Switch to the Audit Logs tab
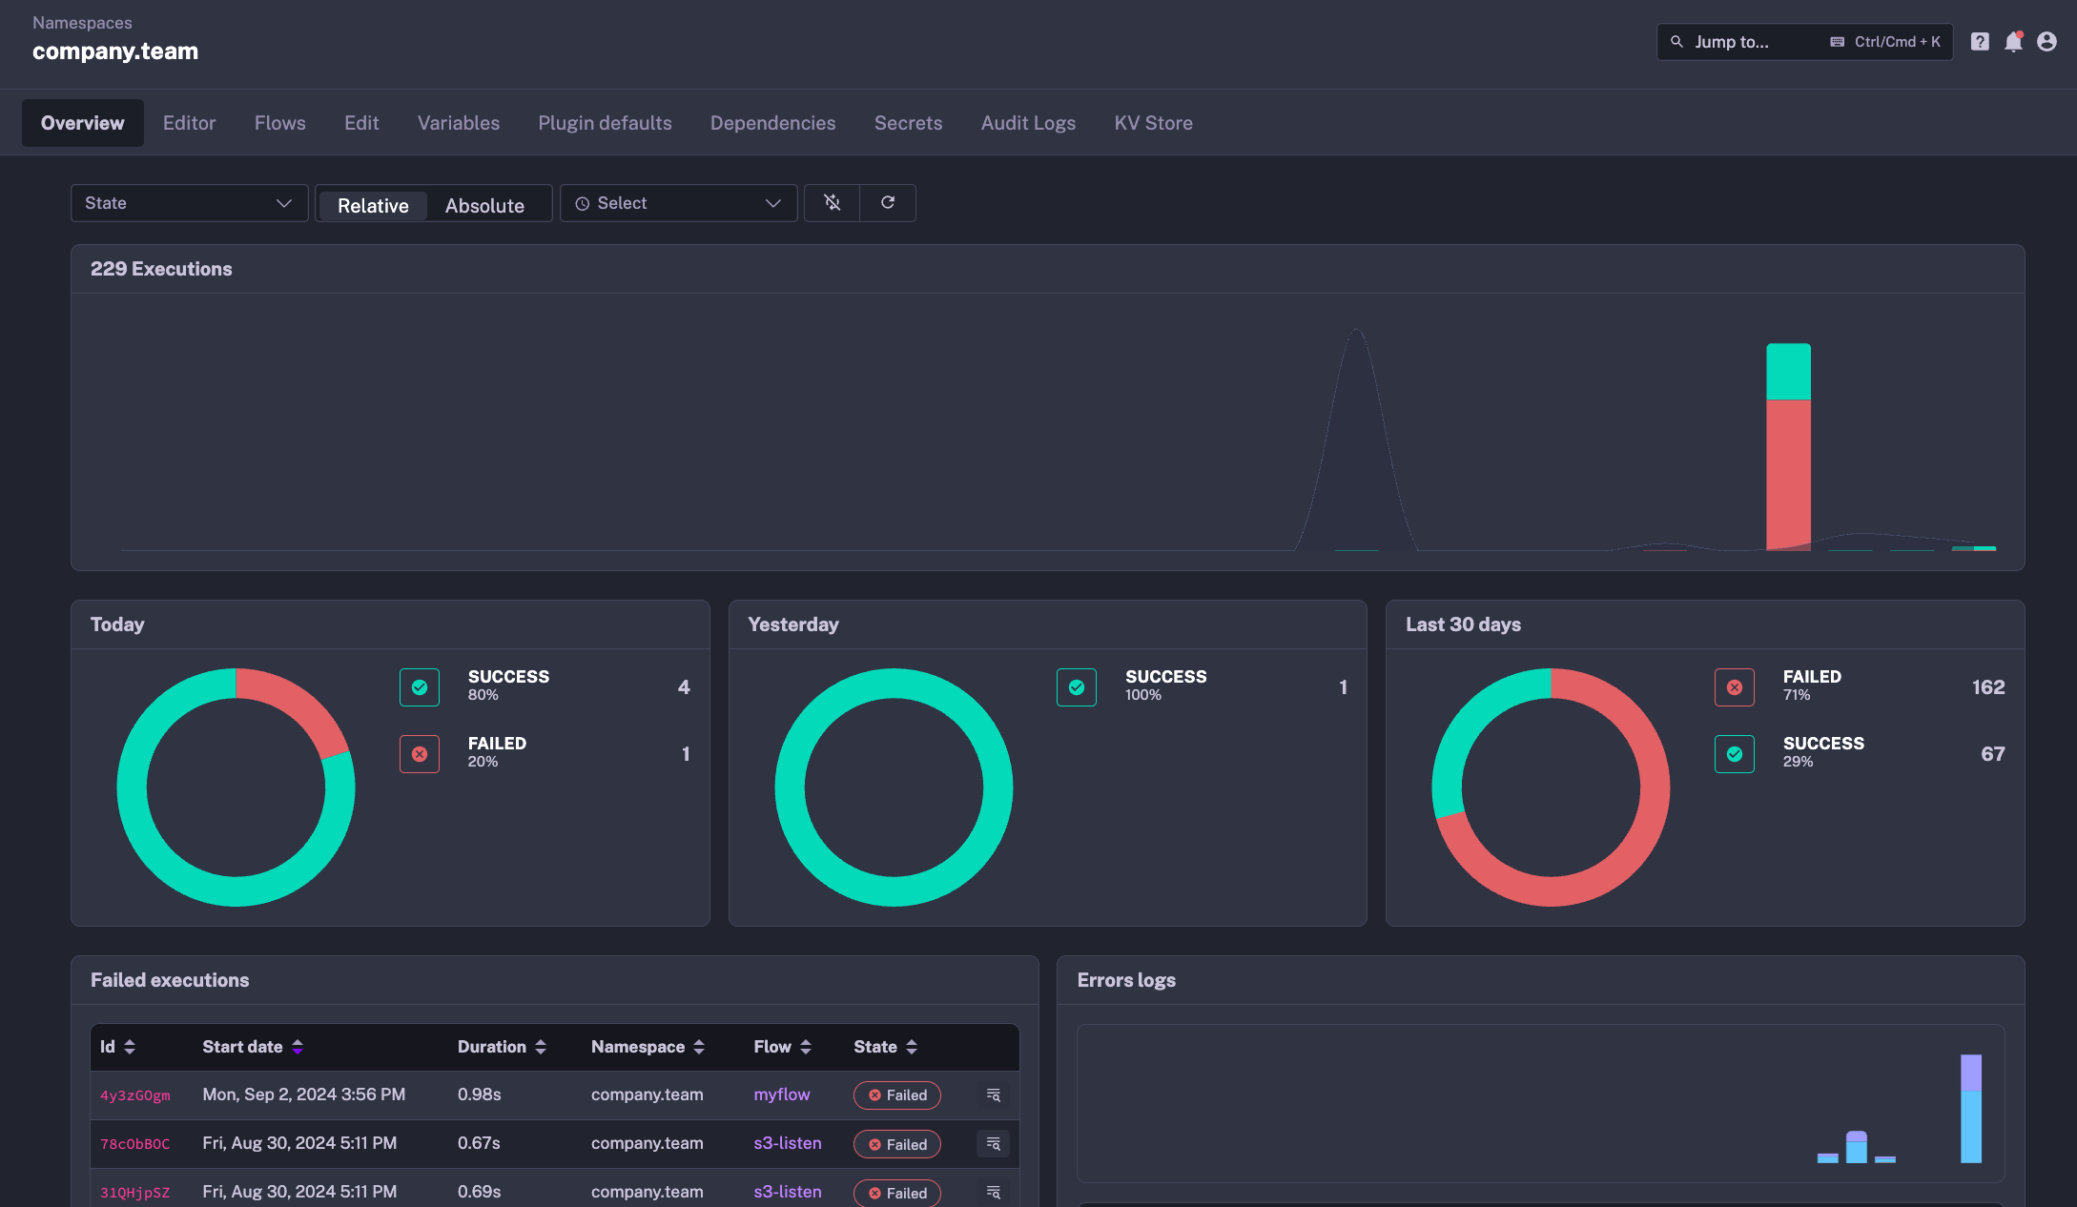Image resolution: width=2077 pixels, height=1207 pixels. pyautogui.click(x=1028, y=123)
